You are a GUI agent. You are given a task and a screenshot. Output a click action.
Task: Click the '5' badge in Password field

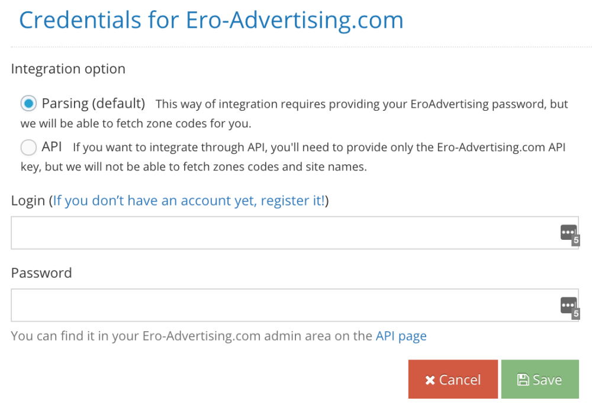(x=576, y=313)
